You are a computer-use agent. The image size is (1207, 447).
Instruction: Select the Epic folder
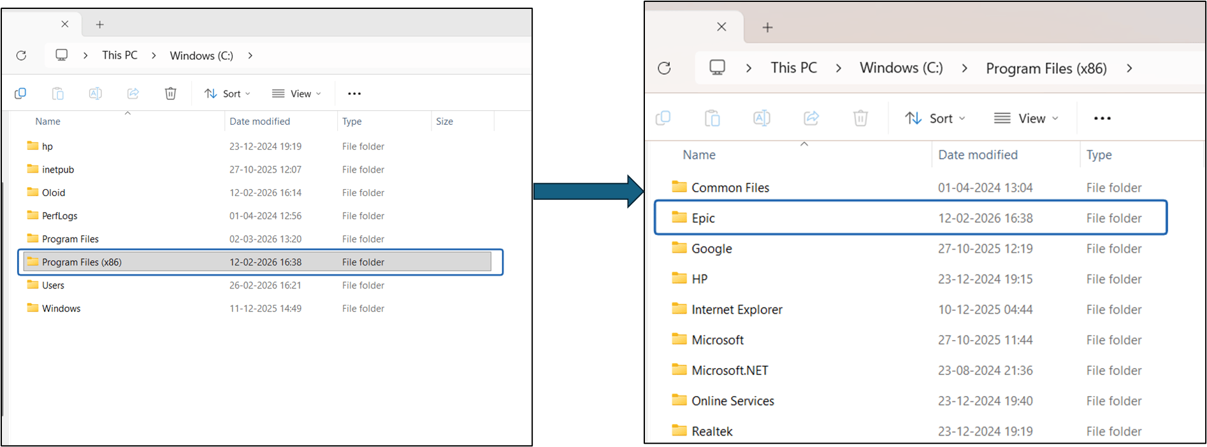(911, 218)
